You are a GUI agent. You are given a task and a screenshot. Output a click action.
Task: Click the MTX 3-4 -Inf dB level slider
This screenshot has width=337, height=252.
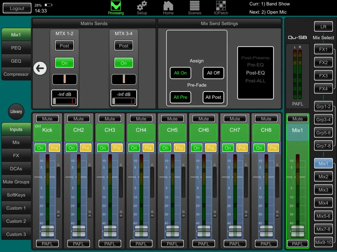coord(124,101)
